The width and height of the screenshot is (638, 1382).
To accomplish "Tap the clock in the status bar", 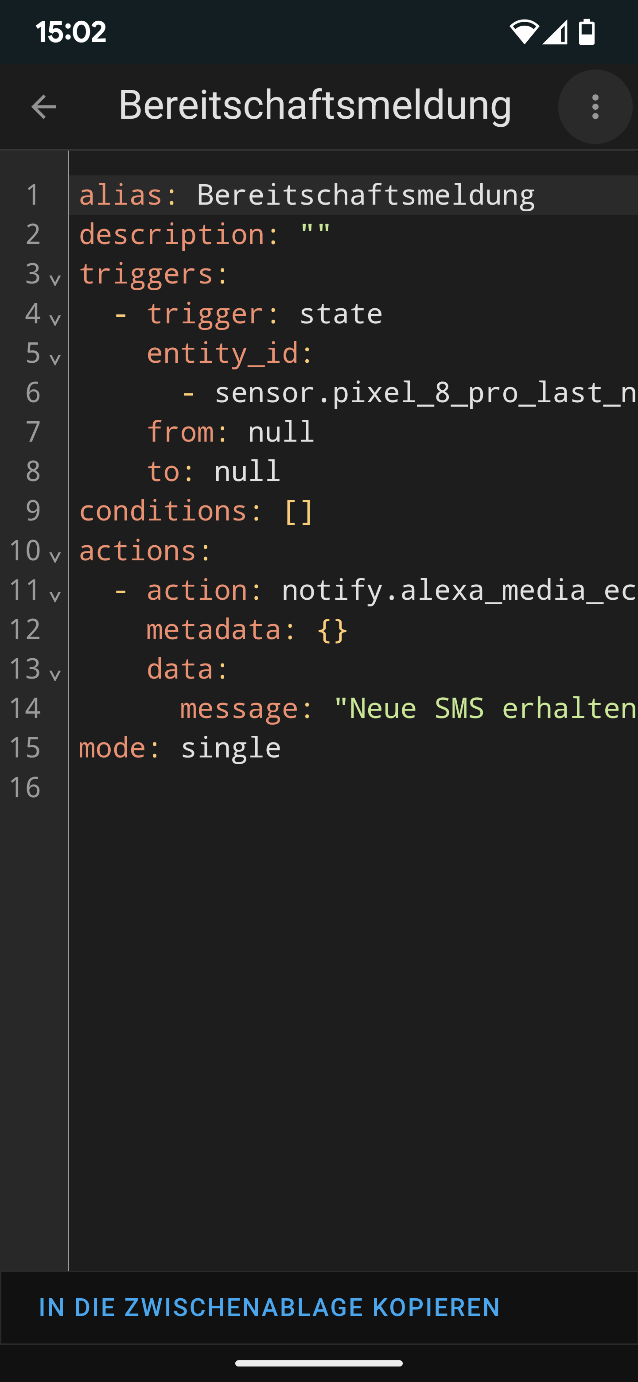I will (x=71, y=32).
